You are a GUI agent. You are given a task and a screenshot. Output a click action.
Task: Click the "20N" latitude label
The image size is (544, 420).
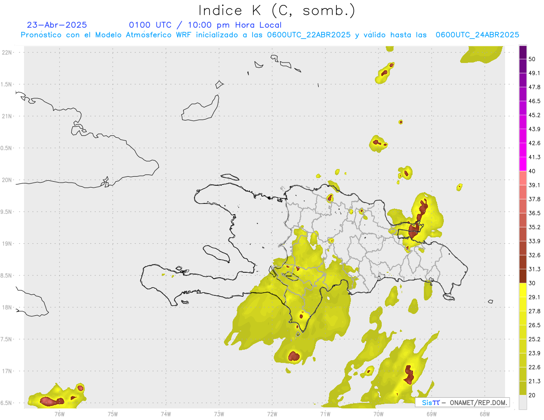7,180
